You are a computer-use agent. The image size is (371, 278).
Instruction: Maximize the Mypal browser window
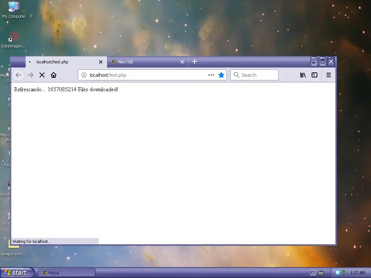322,62
